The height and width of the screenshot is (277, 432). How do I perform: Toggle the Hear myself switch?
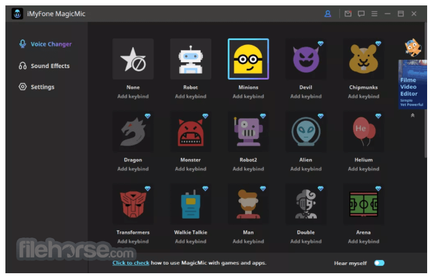379,263
